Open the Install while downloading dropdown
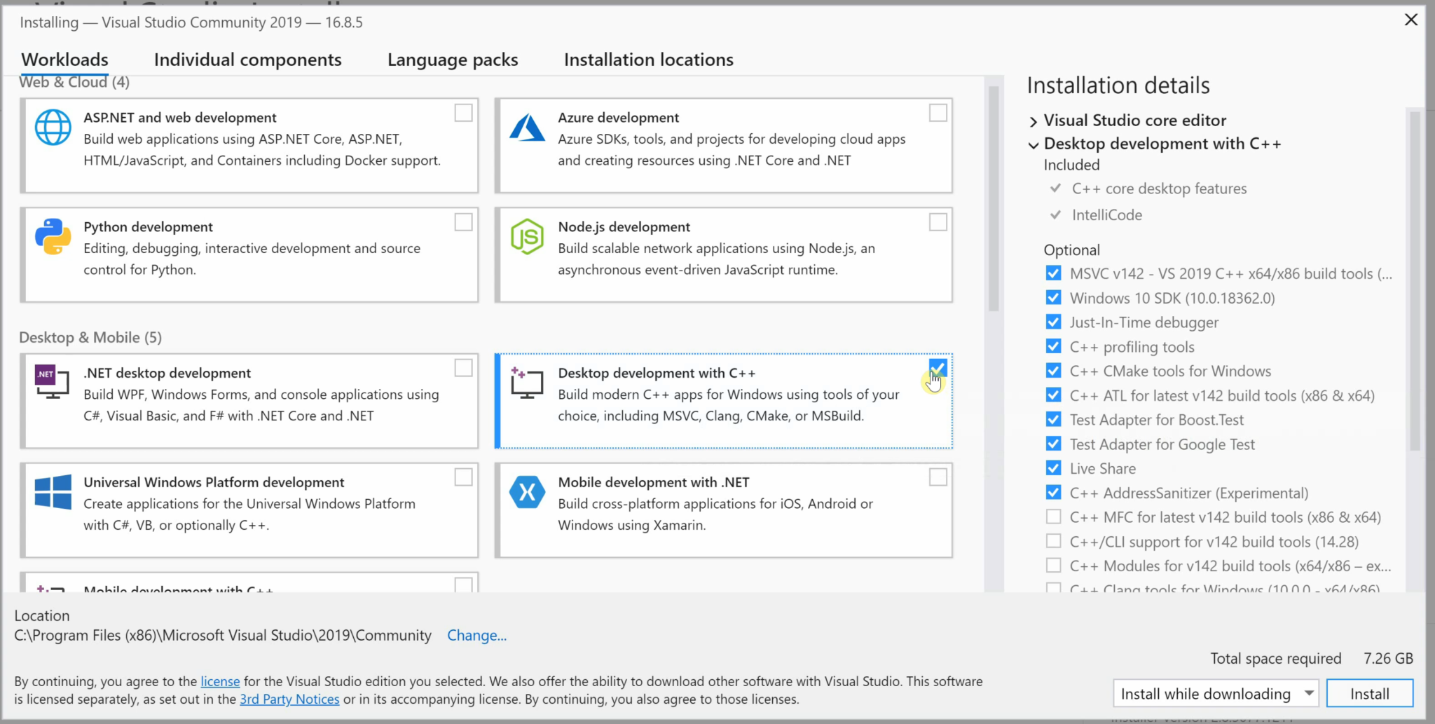This screenshot has width=1435, height=724. [x=1309, y=693]
